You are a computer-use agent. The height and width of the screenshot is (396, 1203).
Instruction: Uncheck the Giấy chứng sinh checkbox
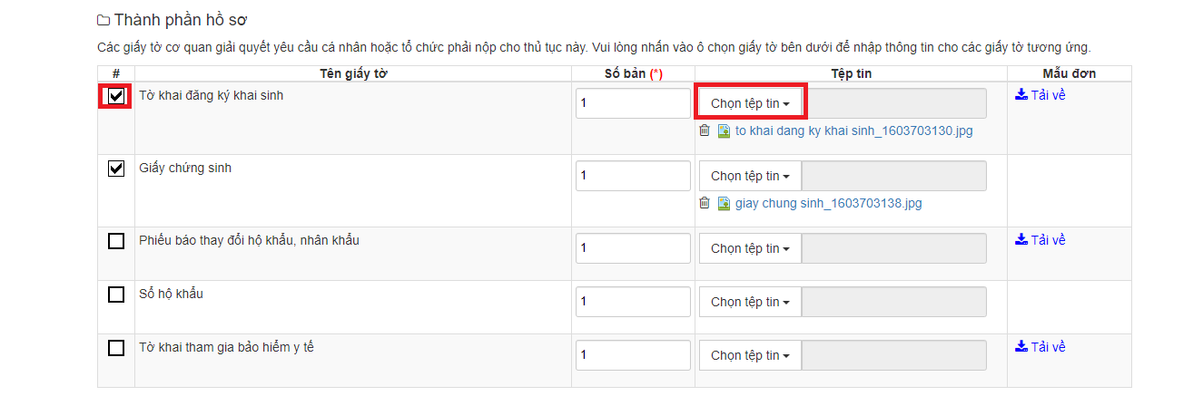tap(116, 169)
